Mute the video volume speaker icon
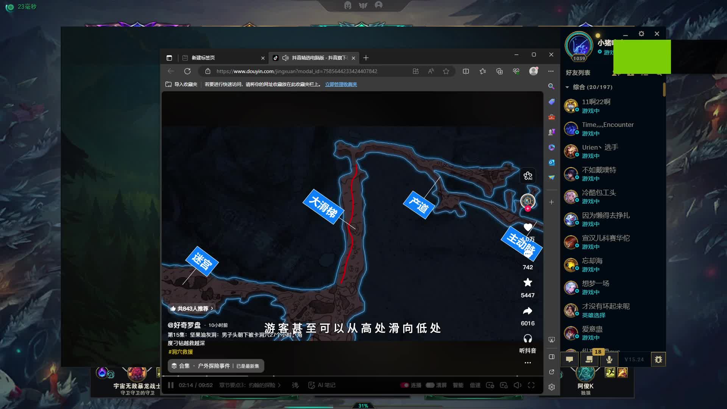Screen dimensions: 727x409 click(x=517, y=385)
